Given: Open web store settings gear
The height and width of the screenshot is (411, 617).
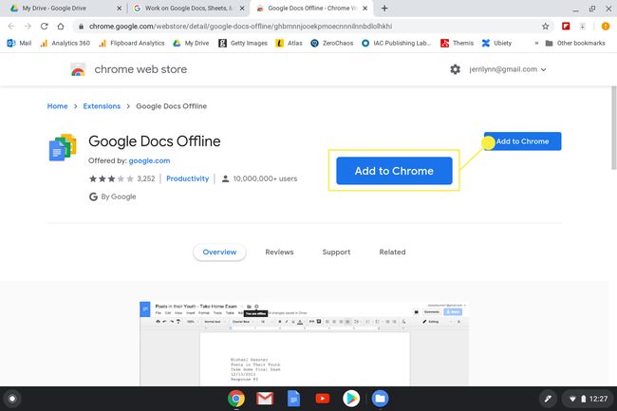Looking at the screenshot, I should coord(456,69).
